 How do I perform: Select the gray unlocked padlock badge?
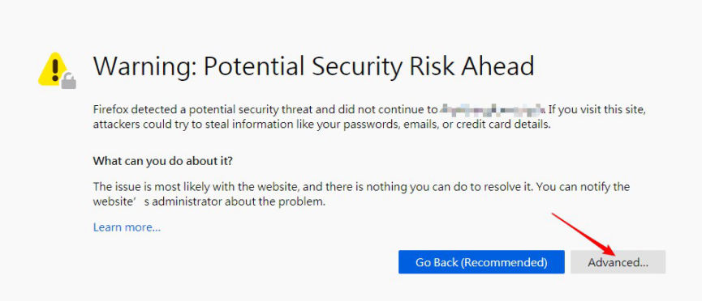pos(68,81)
